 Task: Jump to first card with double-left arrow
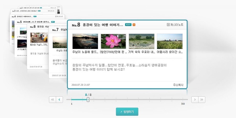pos(52,100)
